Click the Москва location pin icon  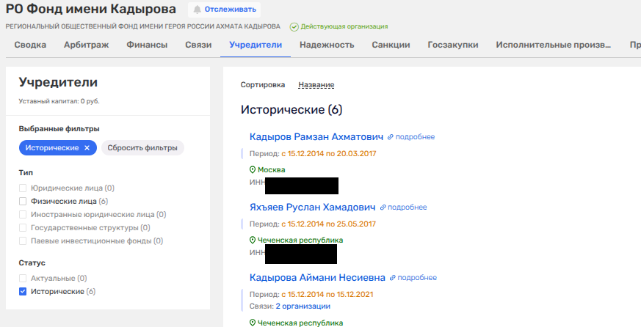[x=253, y=169]
